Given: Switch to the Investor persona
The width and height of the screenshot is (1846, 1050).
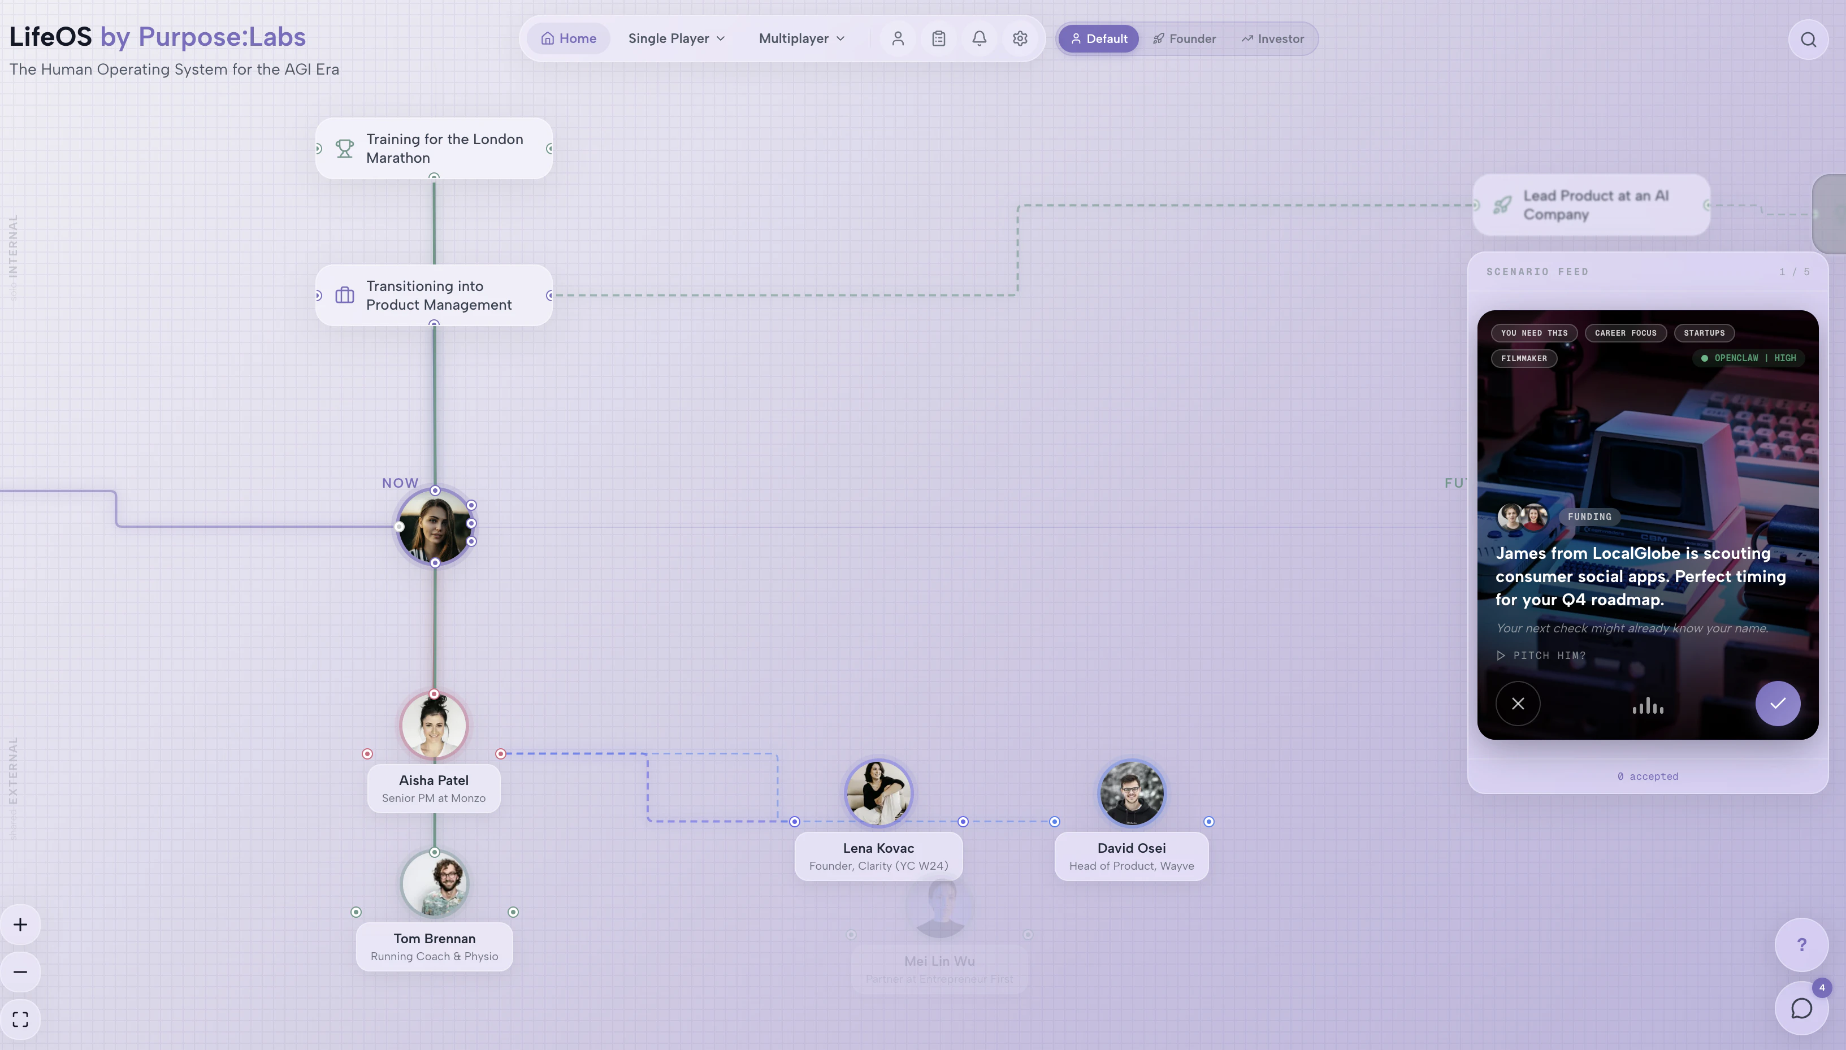Looking at the screenshot, I should point(1273,38).
